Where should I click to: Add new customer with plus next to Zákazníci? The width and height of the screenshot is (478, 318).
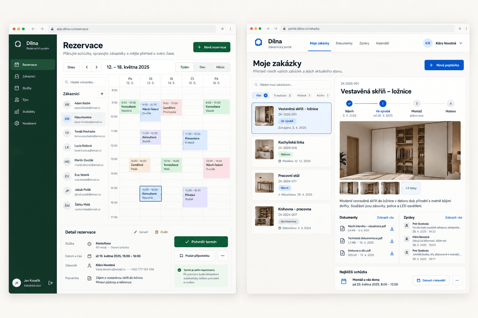[102, 94]
